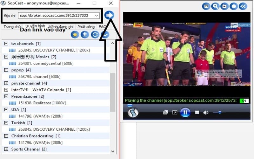
Task: Click the refresh channel list icon
Action: [x=95, y=35]
